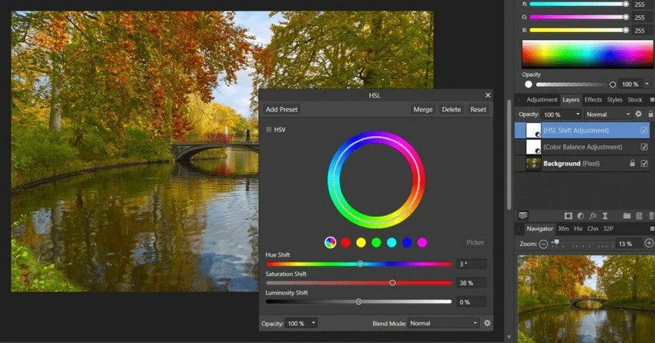Open Layers panel blend options gear

[x=638, y=114]
